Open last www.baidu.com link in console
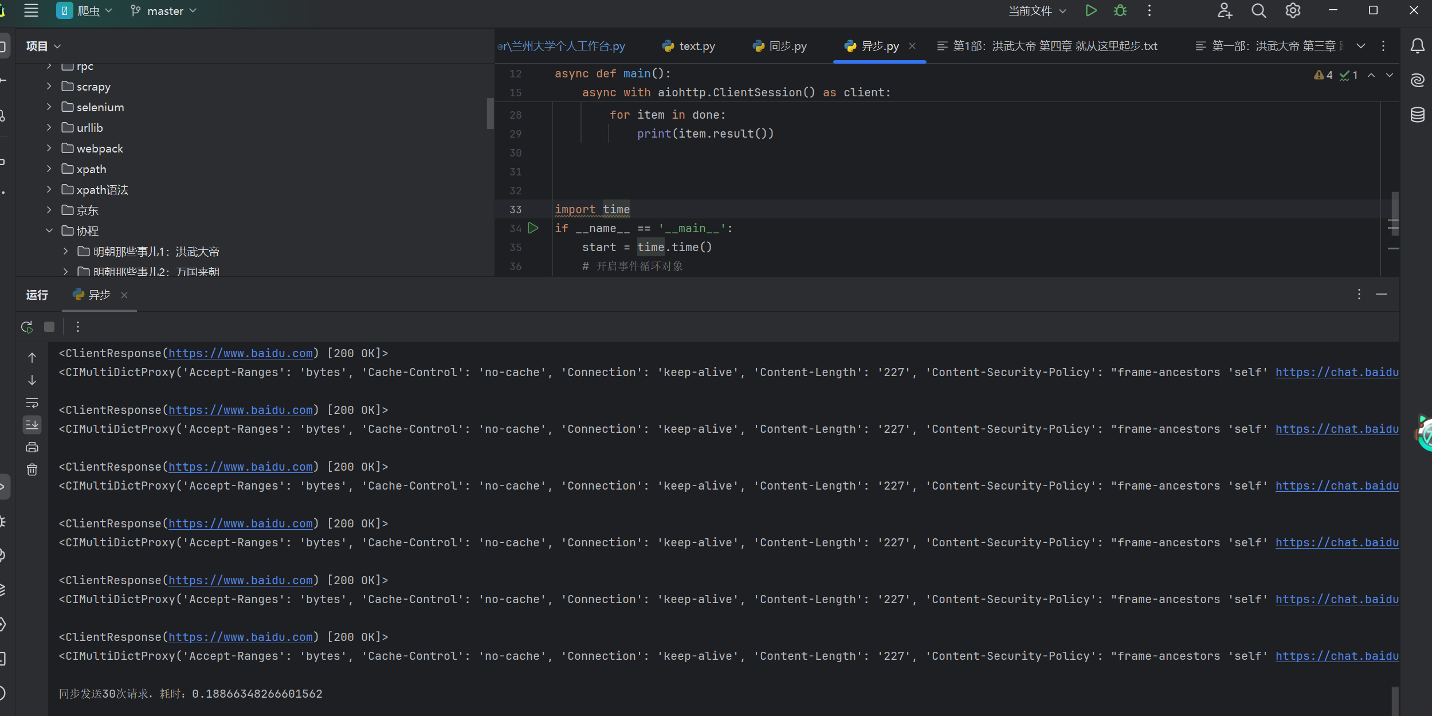 [x=241, y=637]
